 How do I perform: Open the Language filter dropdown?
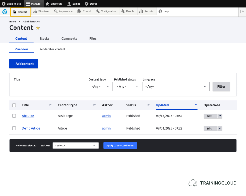(x=176, y=87)
